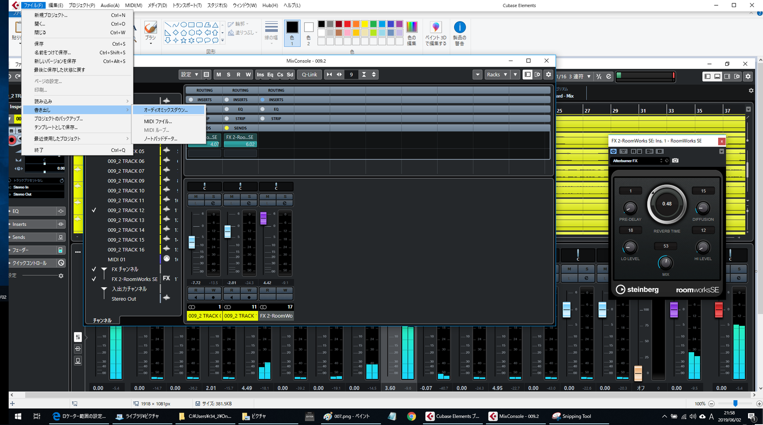Click Ins bypass button in MixConsole toolbar
The width and height of the screenshot is (763, 425).
pos(260,75)
